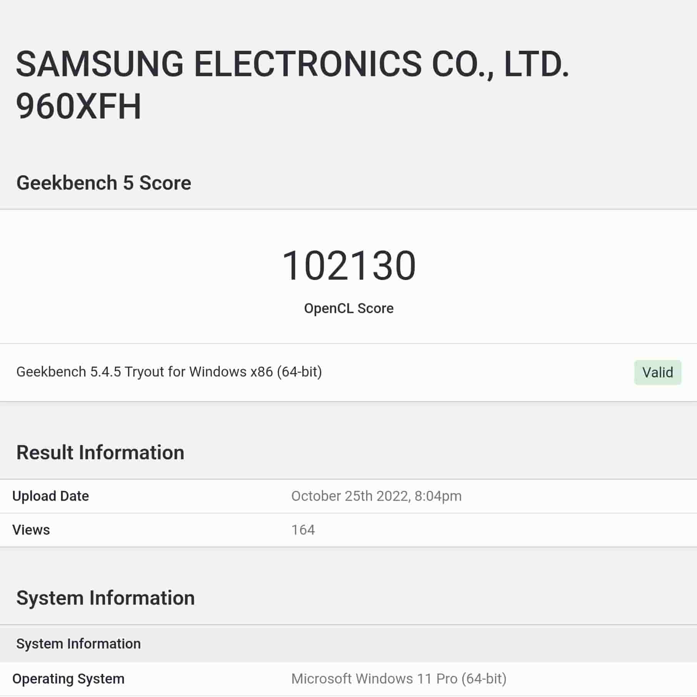The image size is (697, 697).
Task: Click the word SAMSUNG in the title
Action: coord(100,64)
